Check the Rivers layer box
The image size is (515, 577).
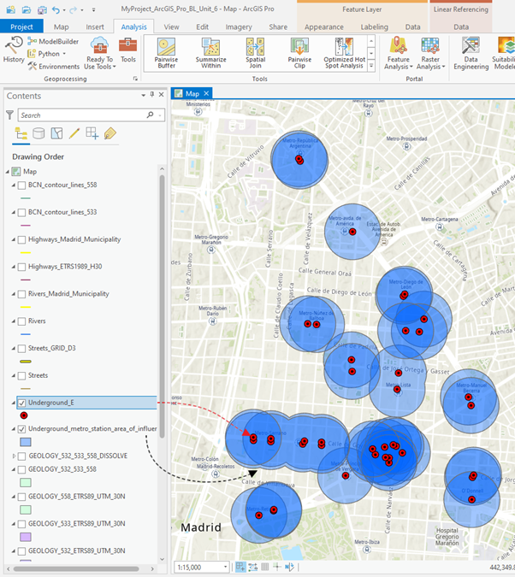(21, 321)
